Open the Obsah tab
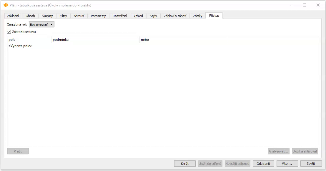The image size is (326, 171). pyautogui.click(x=30, y=16)
